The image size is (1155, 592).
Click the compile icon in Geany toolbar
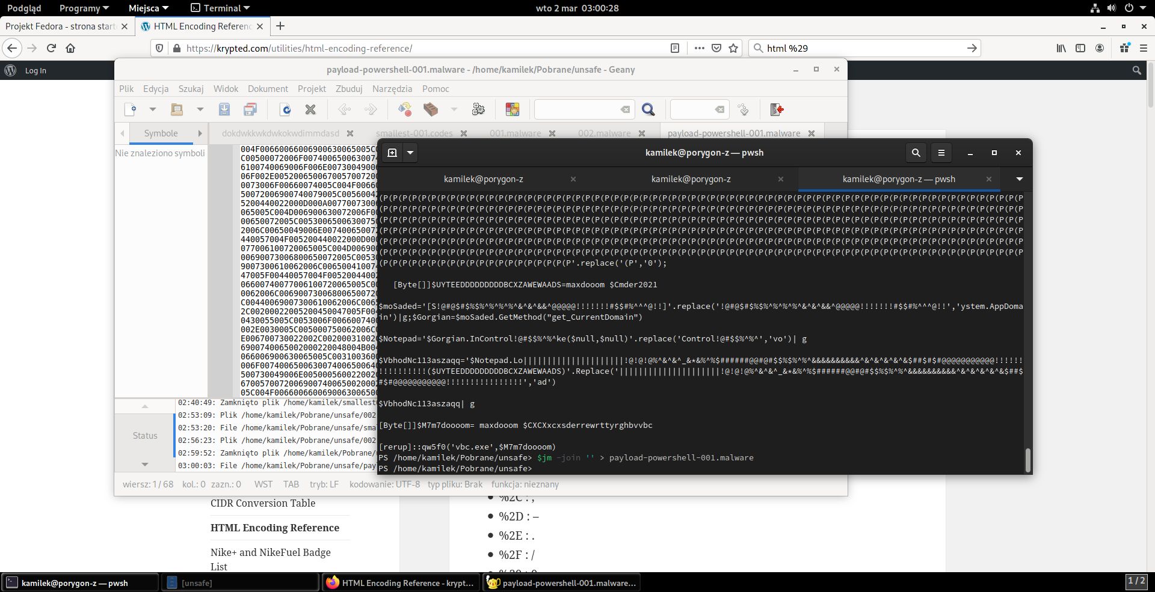(x=405, y=109)
